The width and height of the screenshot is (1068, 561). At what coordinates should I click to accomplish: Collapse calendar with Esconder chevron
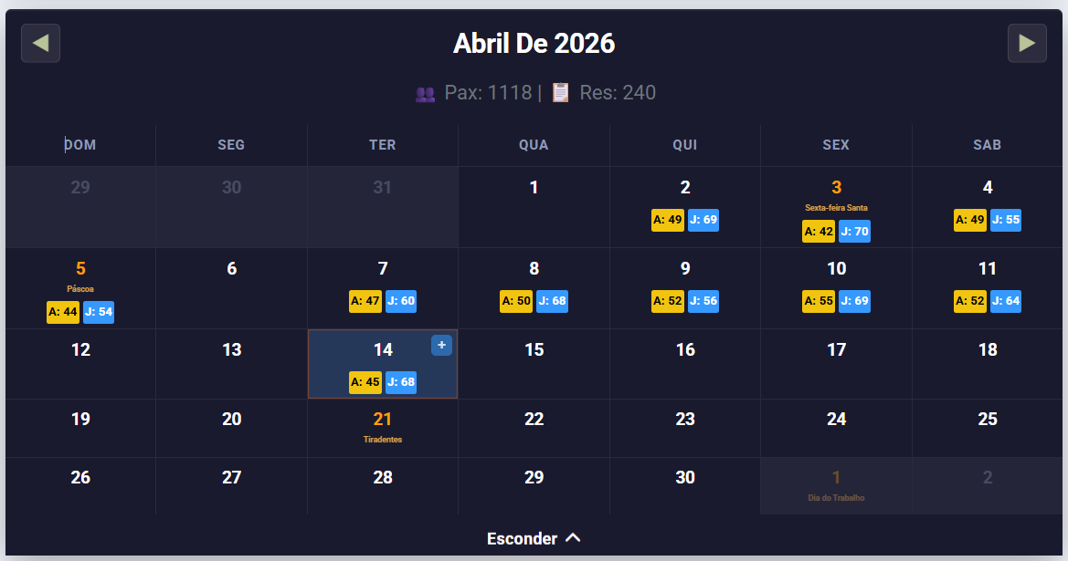coord(573,538)
